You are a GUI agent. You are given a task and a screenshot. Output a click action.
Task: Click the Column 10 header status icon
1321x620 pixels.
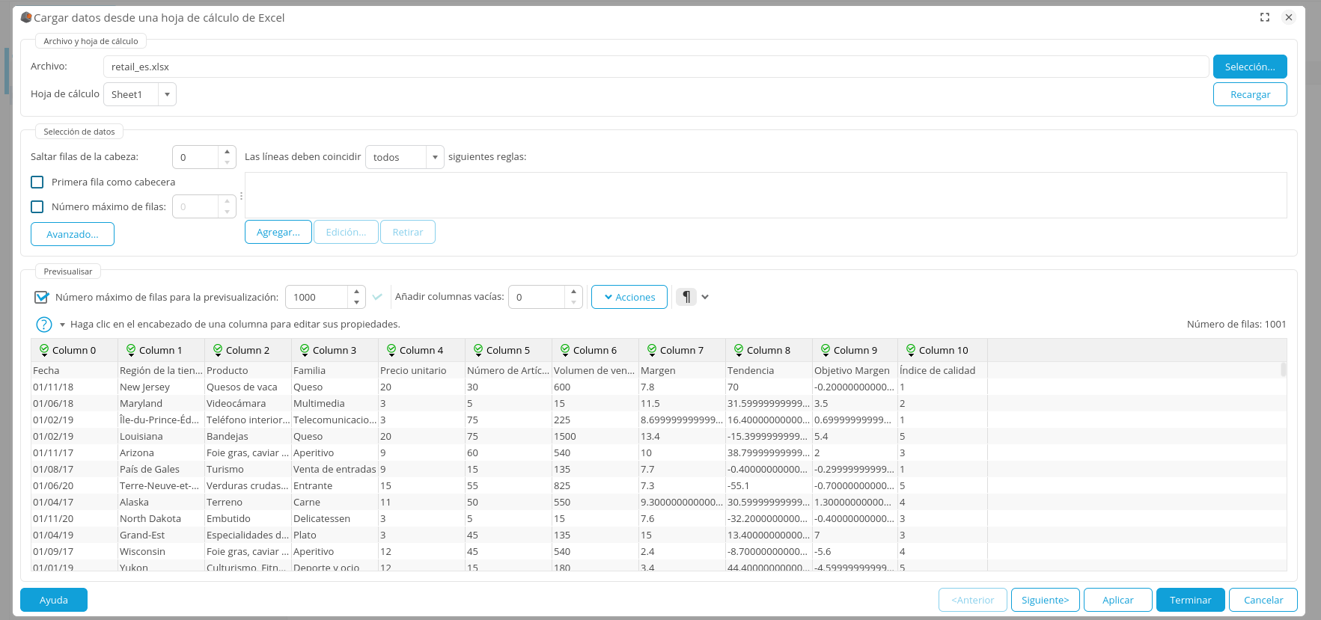click(x=911, y=350)
